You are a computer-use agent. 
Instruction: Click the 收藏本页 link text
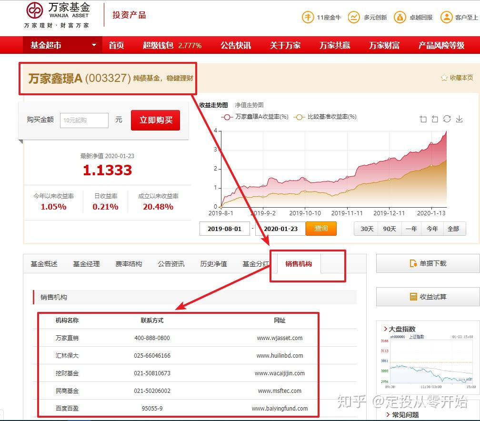pos(461,78)
